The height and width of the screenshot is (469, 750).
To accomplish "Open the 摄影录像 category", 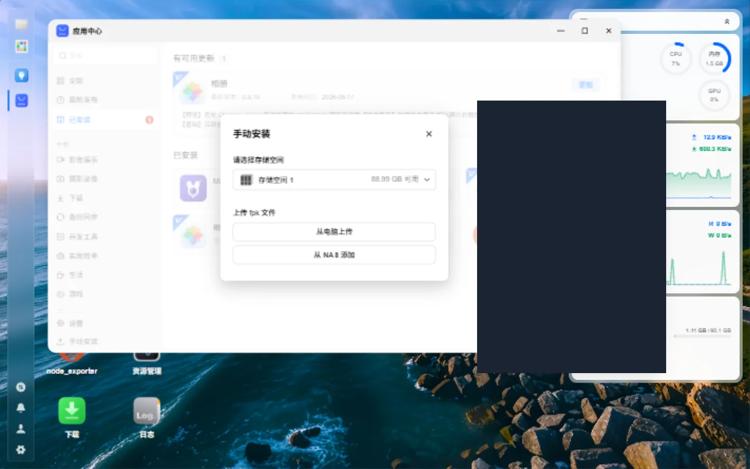I will pyautogui.click(x=105, y=179).
